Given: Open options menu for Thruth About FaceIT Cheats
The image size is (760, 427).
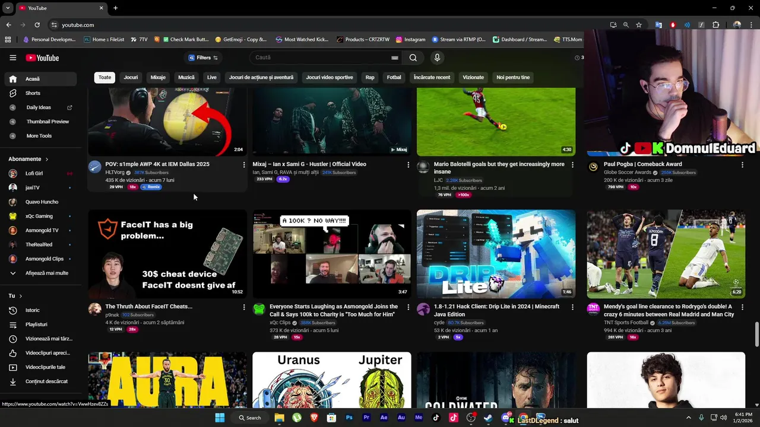Looking at the screenshot, I should 243,307.
